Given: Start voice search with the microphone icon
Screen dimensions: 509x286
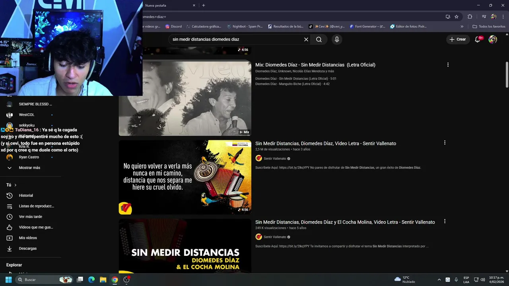Looking at the screenshot, I should [337, 39].
